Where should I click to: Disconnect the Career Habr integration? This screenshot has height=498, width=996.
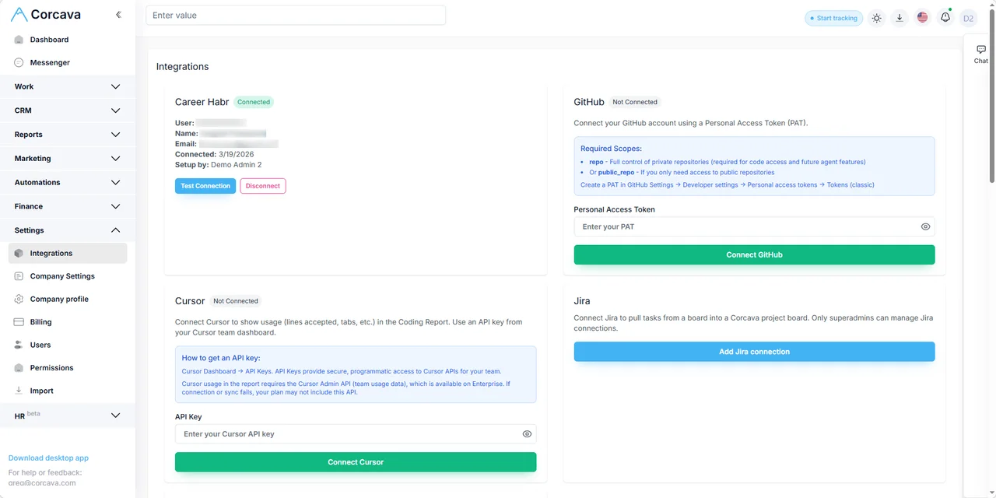(263, 186)
